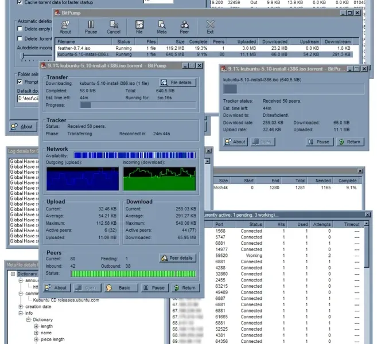Viewport: 377px width, 344px height.
Task: Sort torrent list by Status column
Action: (123, 41)
